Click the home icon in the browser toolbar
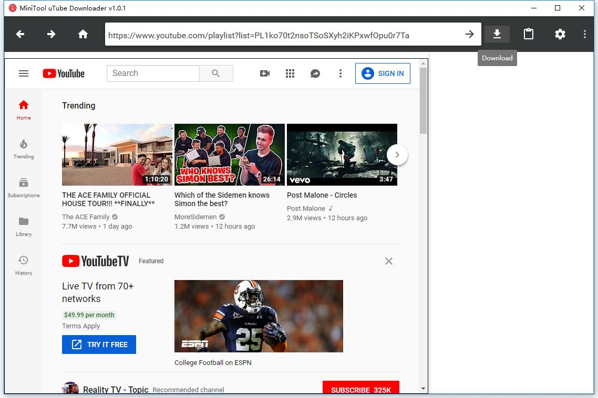Viewport: 598px width, 398px height. 83,34
